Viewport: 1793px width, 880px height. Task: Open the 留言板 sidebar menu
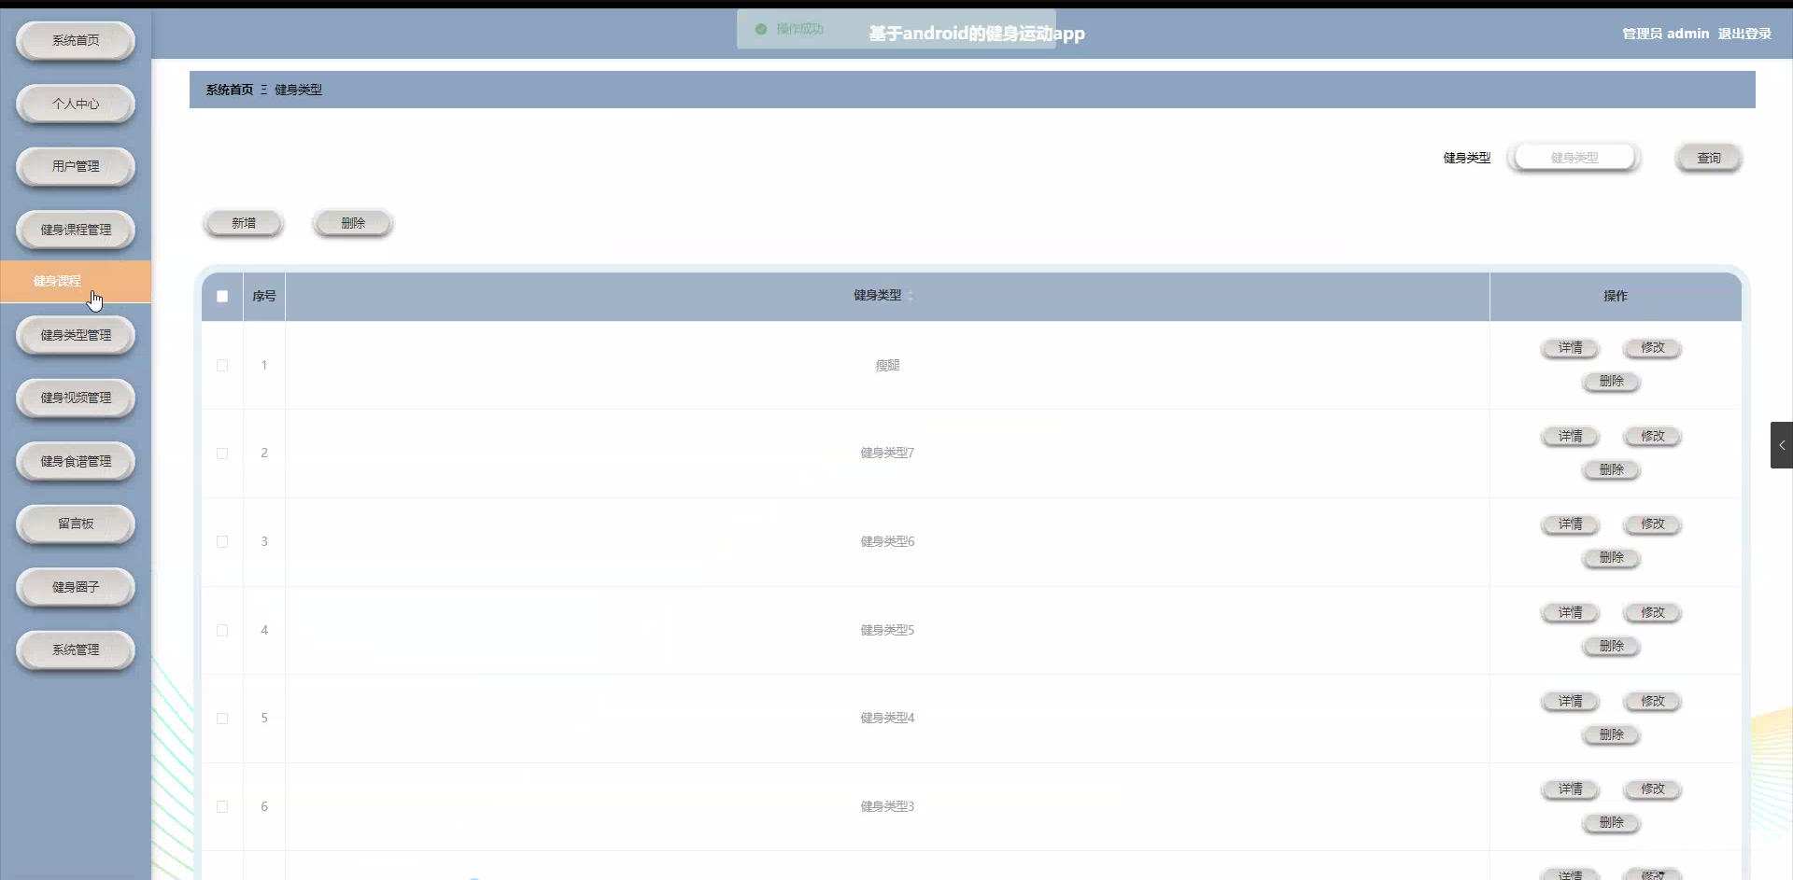(76, 524)
